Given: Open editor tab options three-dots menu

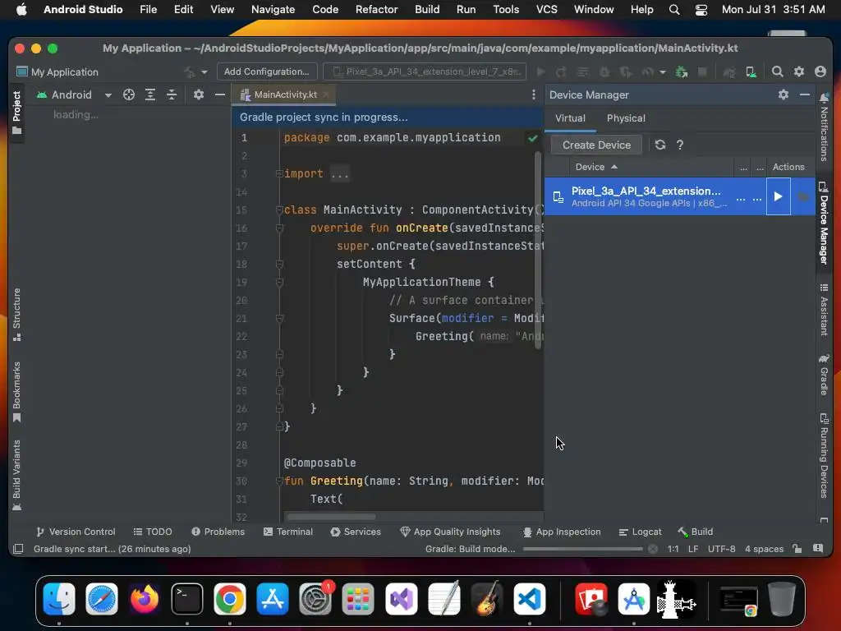Looking at the screenshot, I should (x=533, y=94).
